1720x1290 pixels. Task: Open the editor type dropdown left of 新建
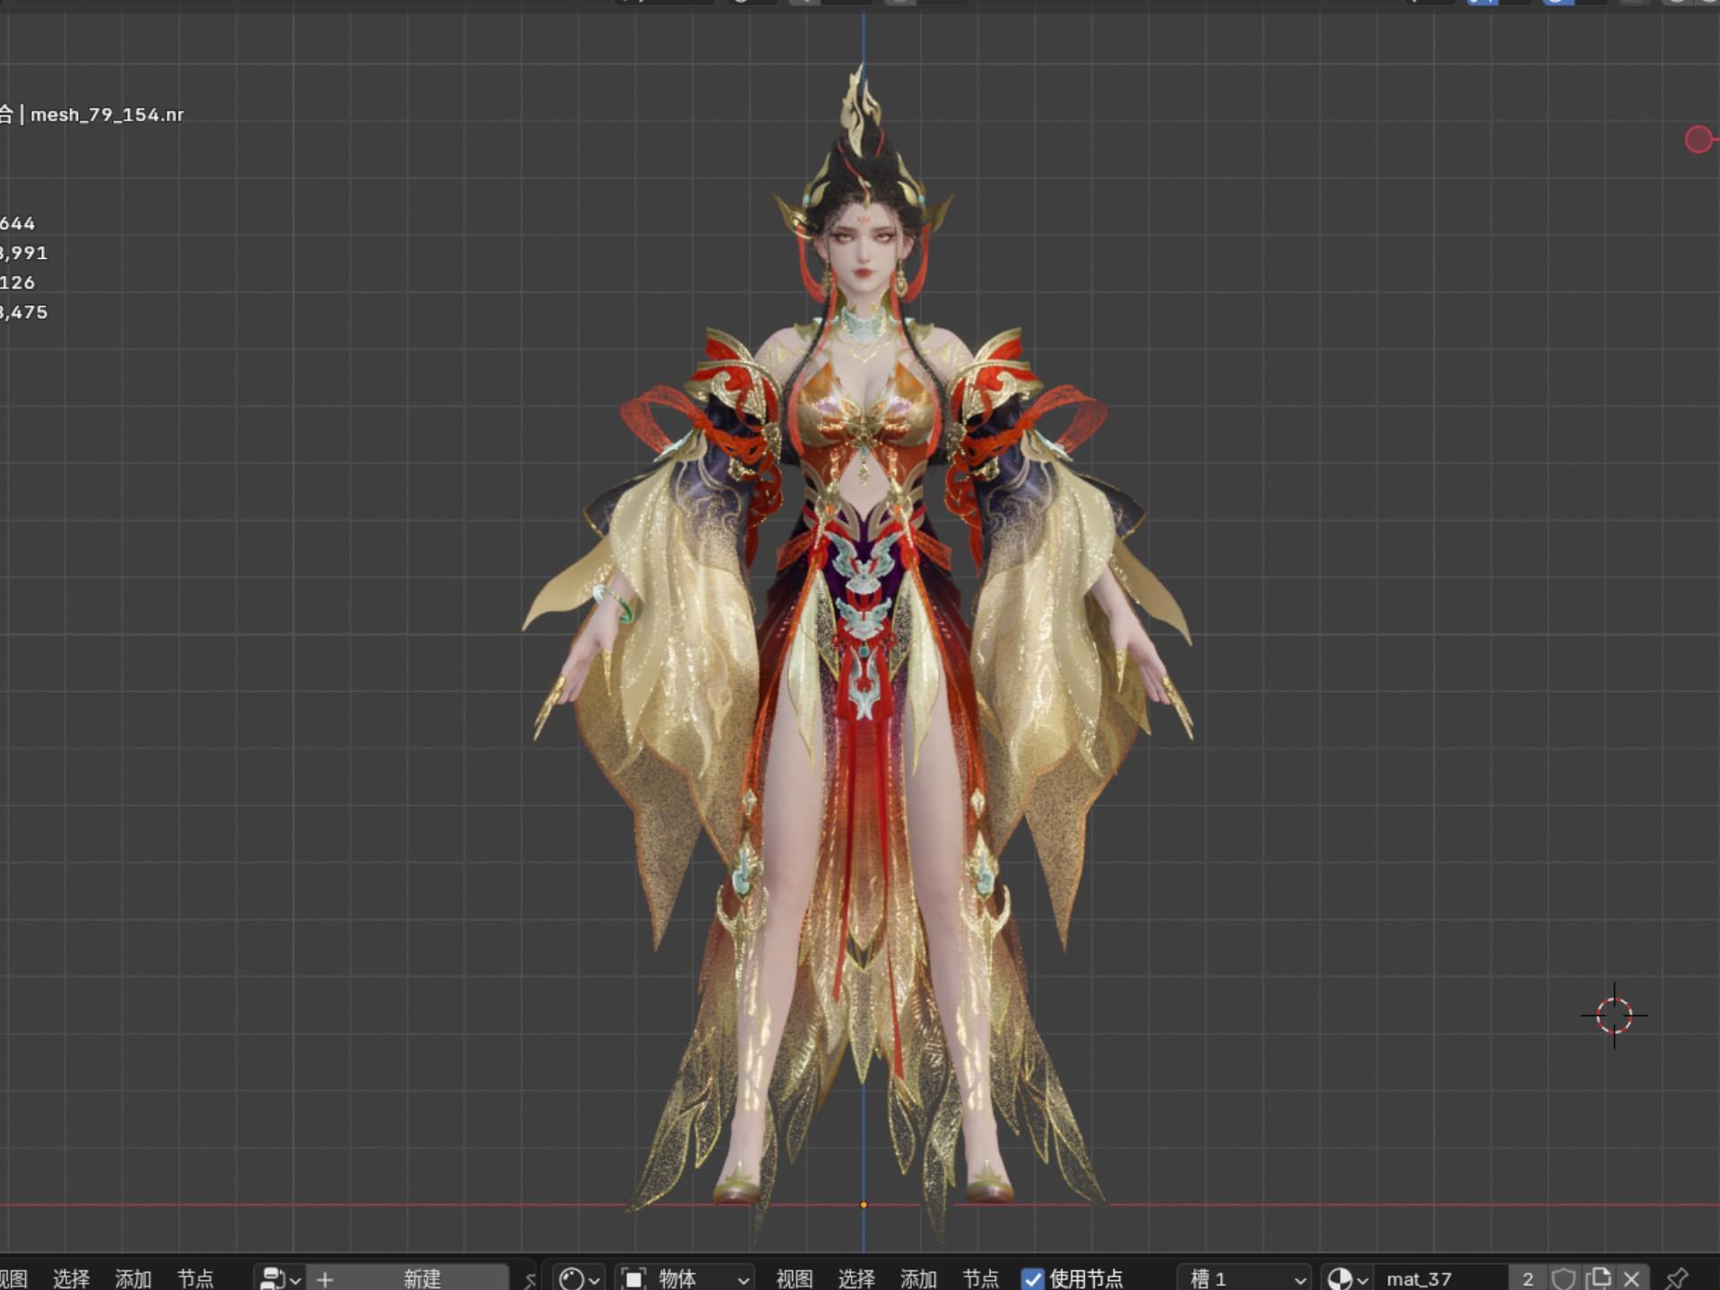(x=279, y=1278)
